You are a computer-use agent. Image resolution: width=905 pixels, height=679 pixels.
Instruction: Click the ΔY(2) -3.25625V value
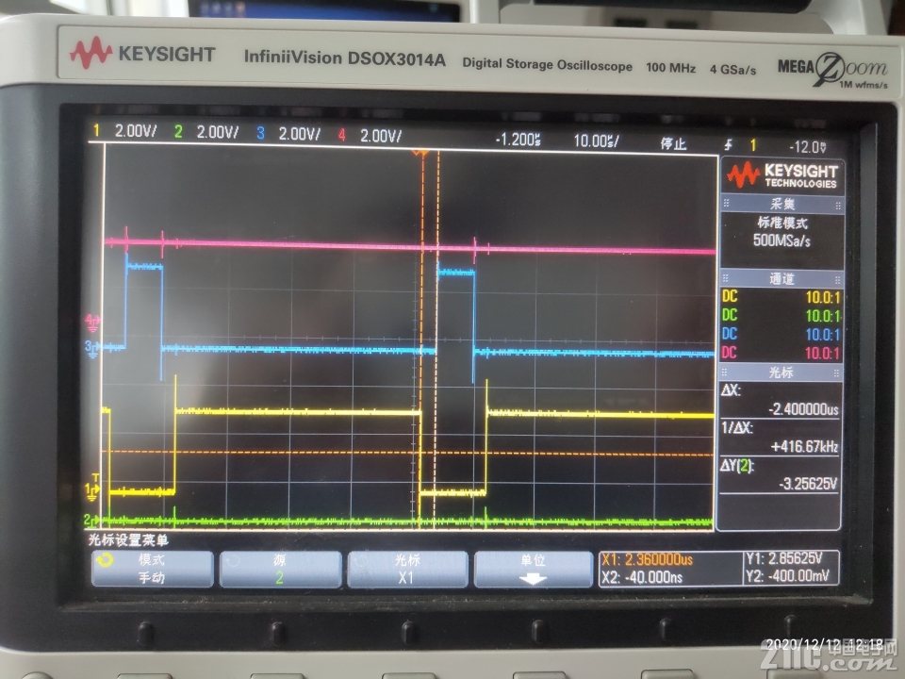click(x=807, y=484)
